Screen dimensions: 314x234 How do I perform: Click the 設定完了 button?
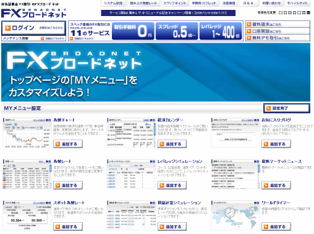tap(287, 108)
